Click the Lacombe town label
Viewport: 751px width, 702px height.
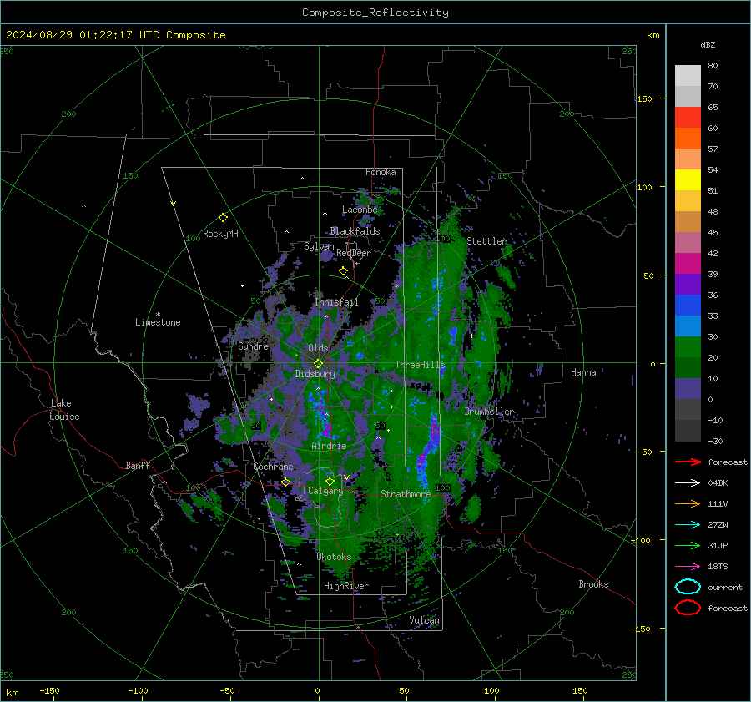360,210
